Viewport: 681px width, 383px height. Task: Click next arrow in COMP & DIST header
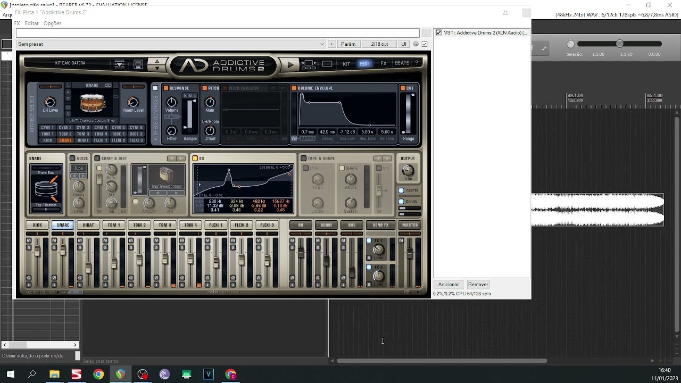click(181, 159)
